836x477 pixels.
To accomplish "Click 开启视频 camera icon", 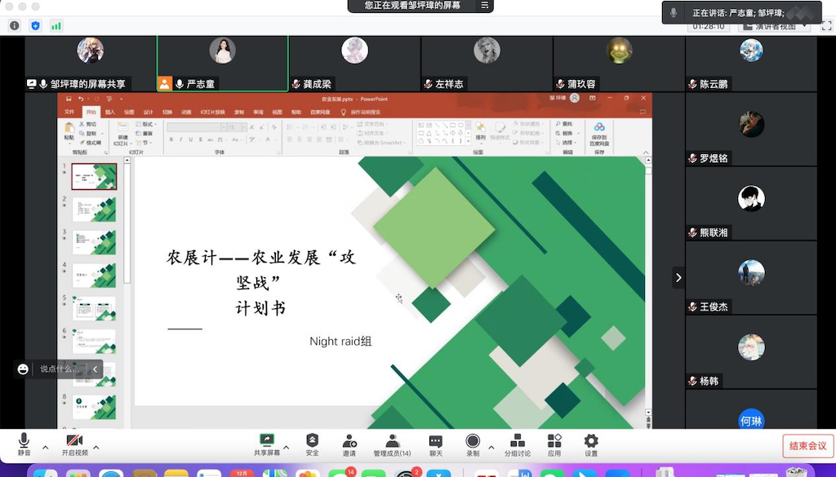I will (x=74, y=441).
